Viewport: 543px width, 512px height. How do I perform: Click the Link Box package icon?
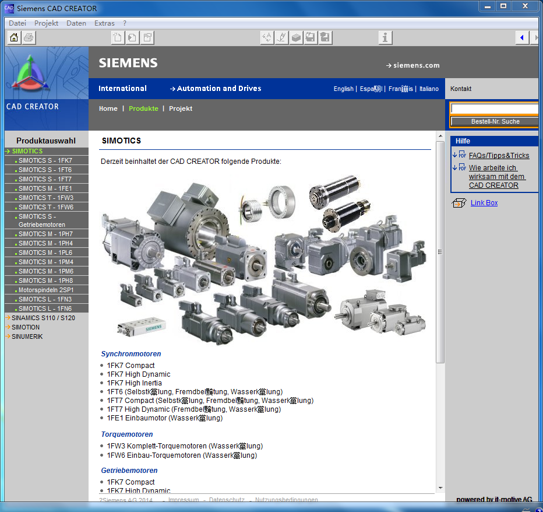click(459, 203)
